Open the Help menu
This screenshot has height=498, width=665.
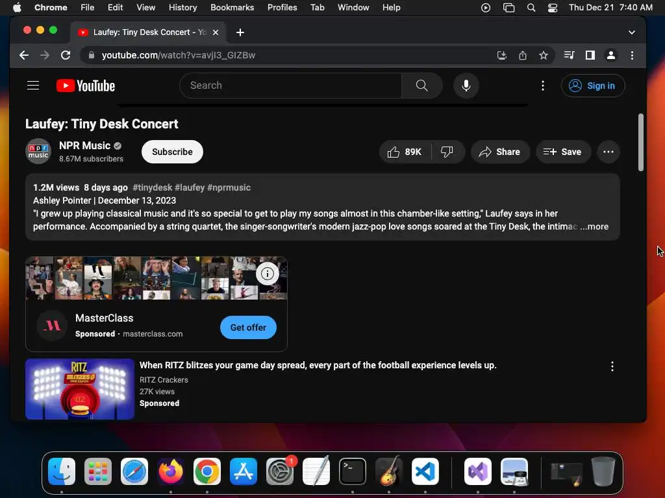(391, 7)
